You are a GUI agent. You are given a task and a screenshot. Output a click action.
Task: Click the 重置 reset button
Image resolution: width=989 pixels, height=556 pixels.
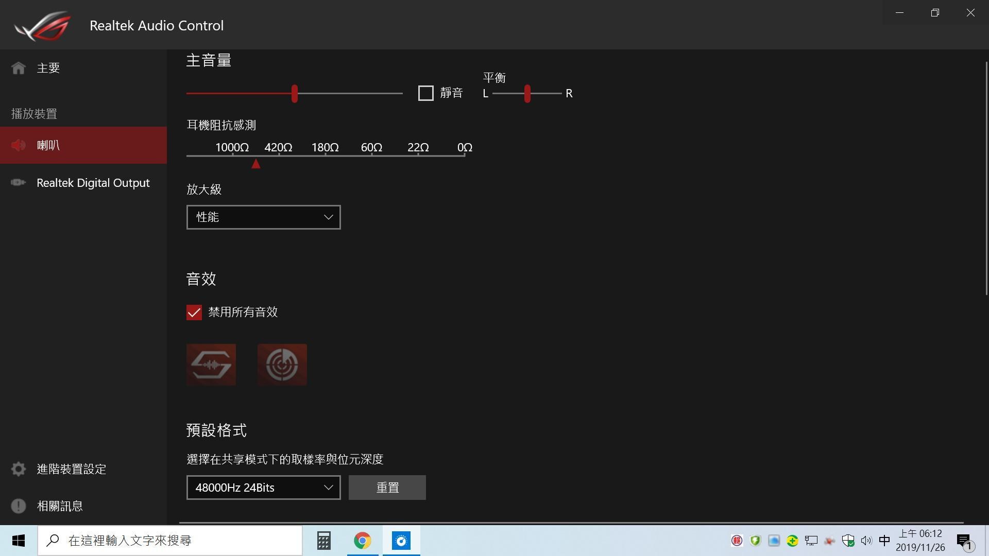click(387, 487)
